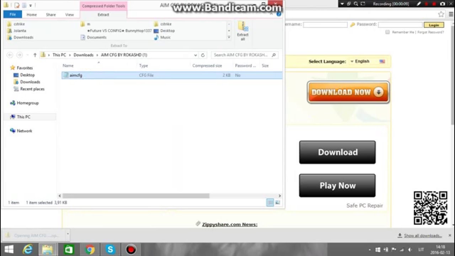Switch to the Share ribbon tab
Viewport: 455px width, 256px height.
tap(51, 15)
